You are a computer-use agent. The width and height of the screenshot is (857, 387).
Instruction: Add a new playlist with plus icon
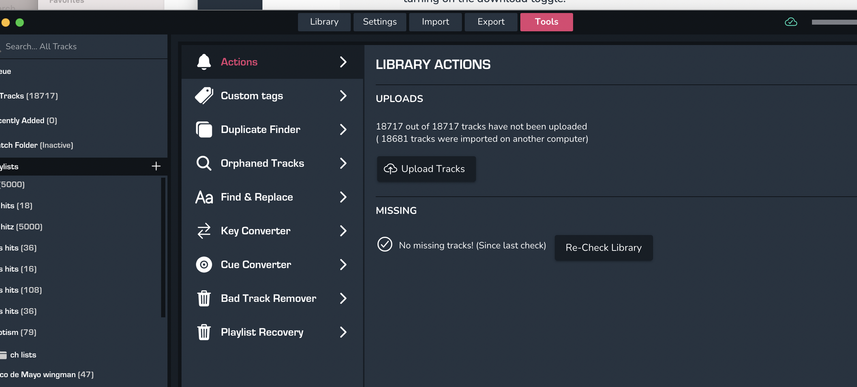[x=156, y=166]
